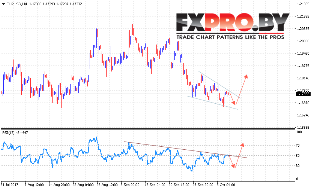The width and height of the screenshot is (311, 189).
Task: Select the 22 Aug 04:00 time label
Action: [83, 185]
